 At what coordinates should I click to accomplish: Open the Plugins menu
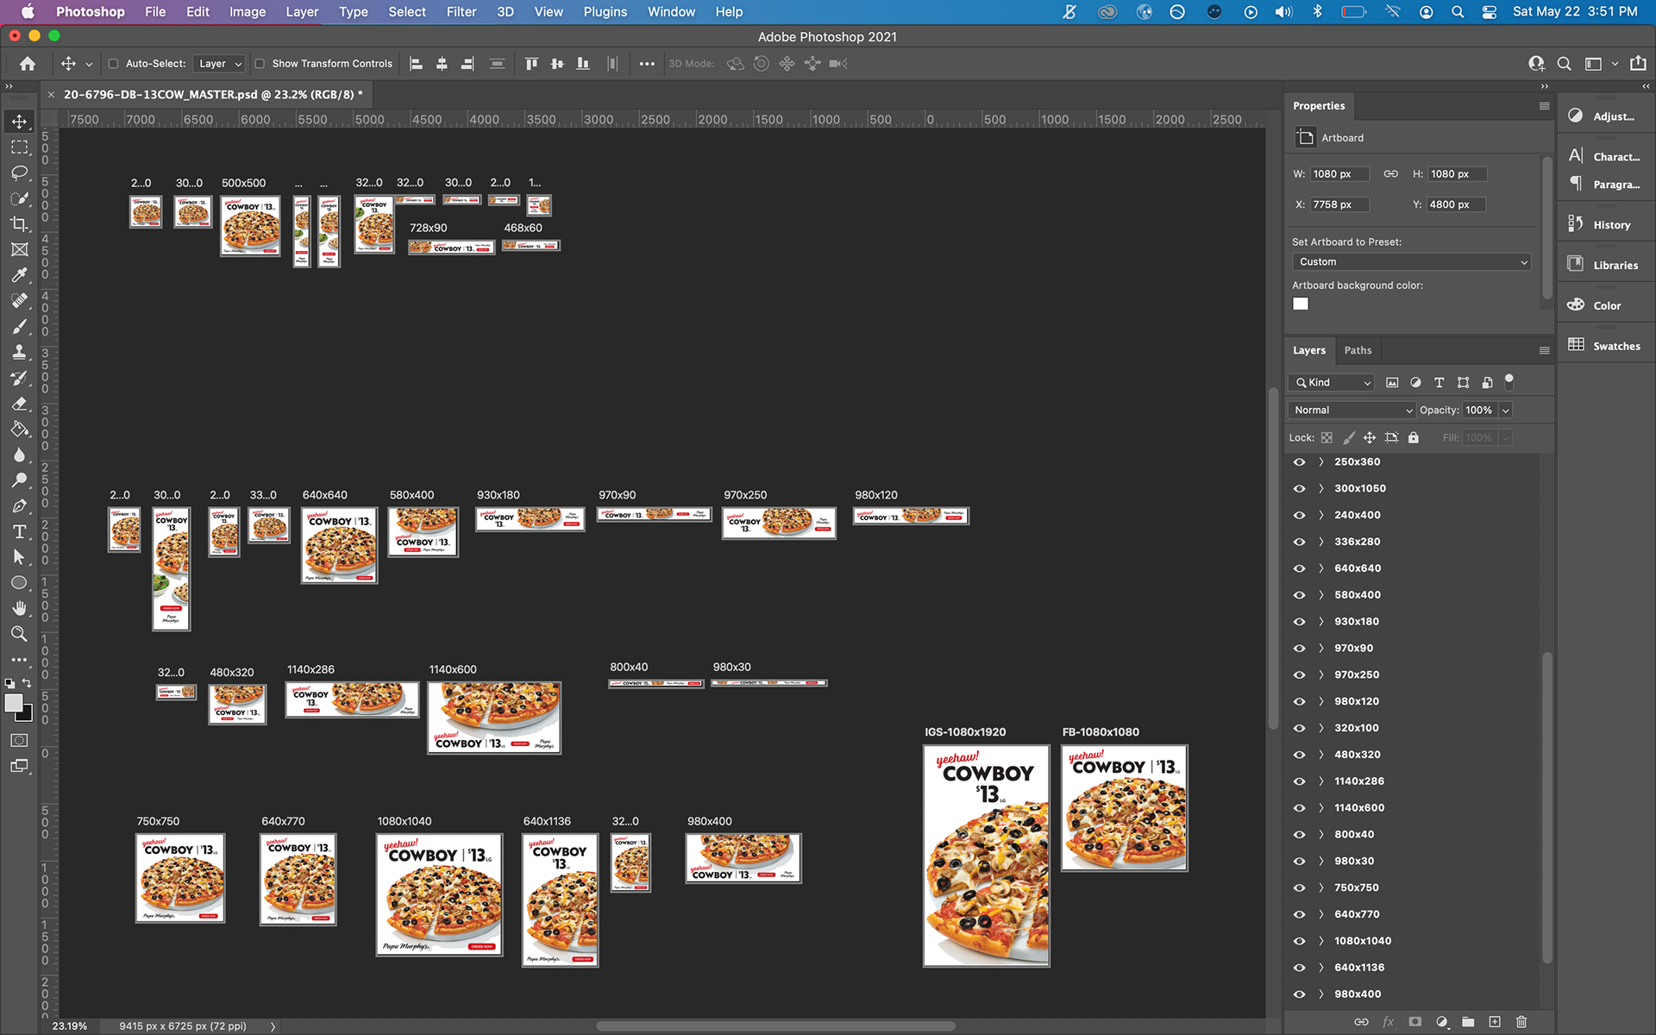pos(605,12)
